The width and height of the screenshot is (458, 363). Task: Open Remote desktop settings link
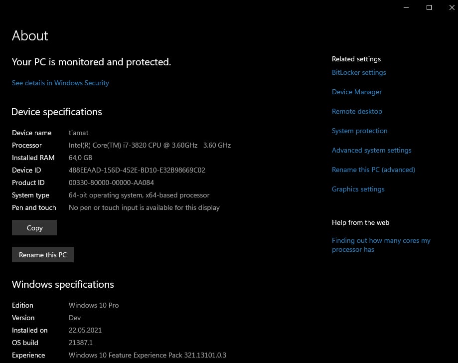pos(357,111)
